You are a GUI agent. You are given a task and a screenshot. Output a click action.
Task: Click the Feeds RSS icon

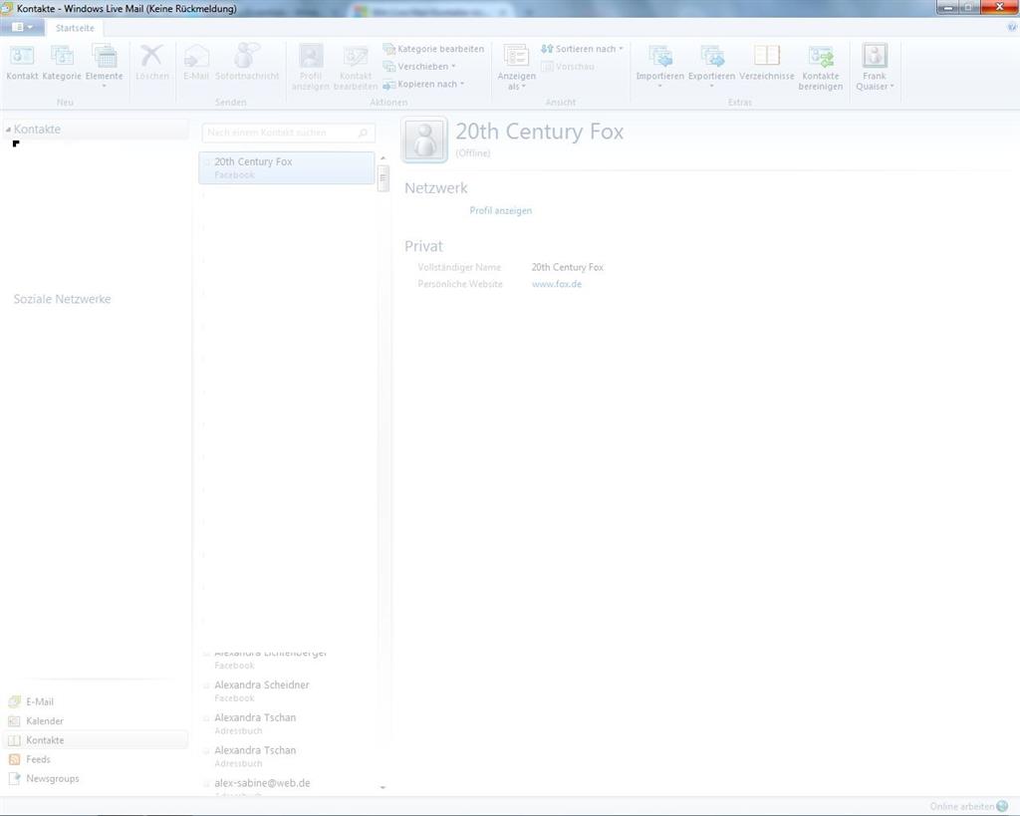14,759
